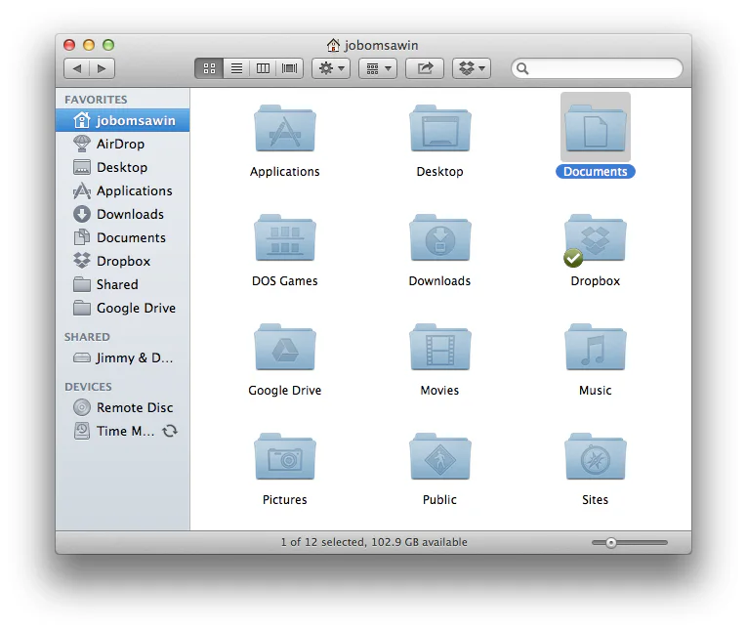This screenshot has height=631, width=747.
Task: Open the Movies folder
Action: (x=440, y=348)
